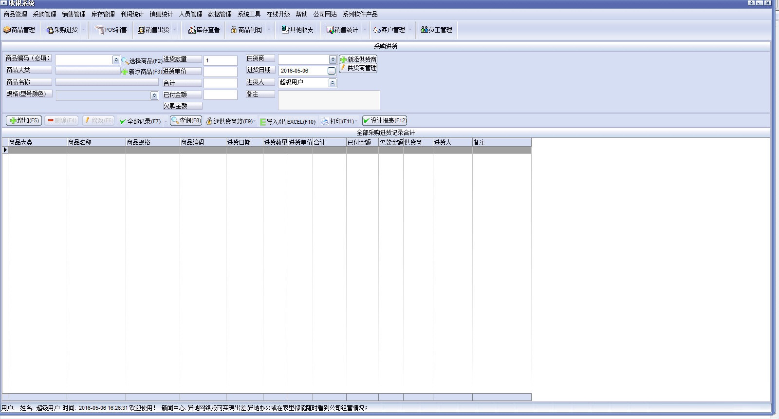Click 进货日期 column header

coord(244,142)
